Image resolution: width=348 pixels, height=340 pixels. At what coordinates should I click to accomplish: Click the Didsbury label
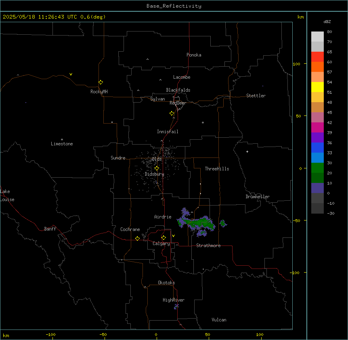coord(155,174)
